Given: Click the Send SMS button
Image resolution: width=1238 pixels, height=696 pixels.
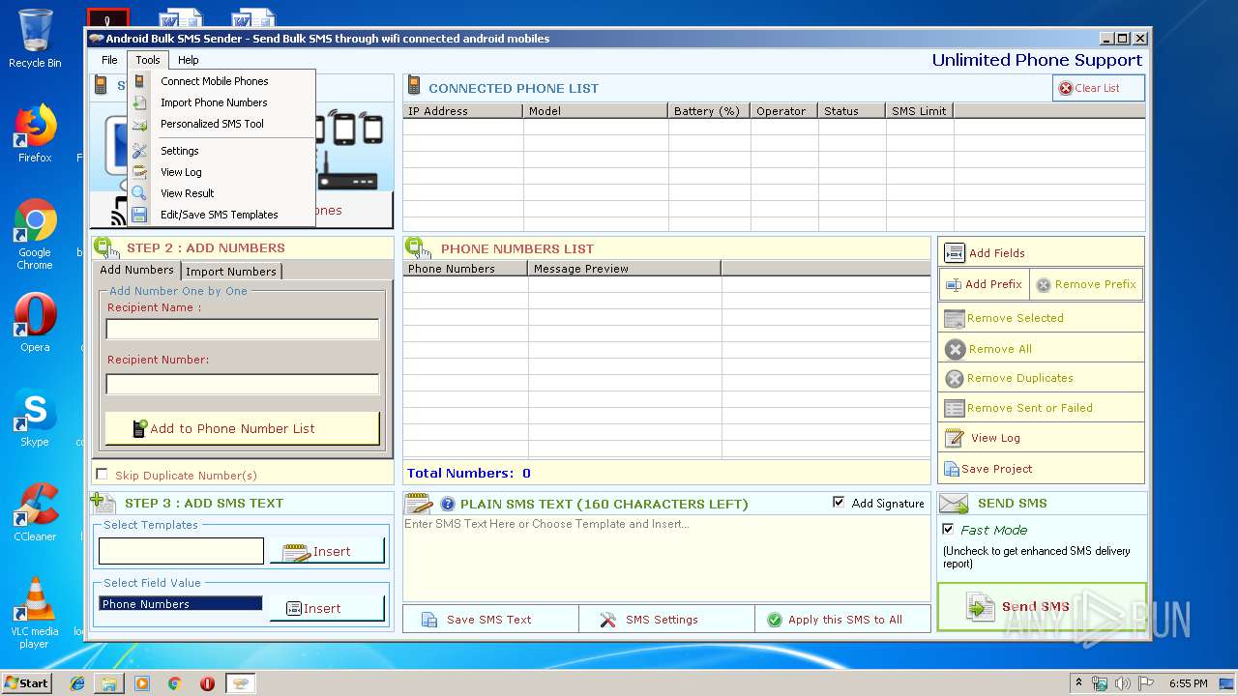Looking at the screenshot, I should [1042, 607].
